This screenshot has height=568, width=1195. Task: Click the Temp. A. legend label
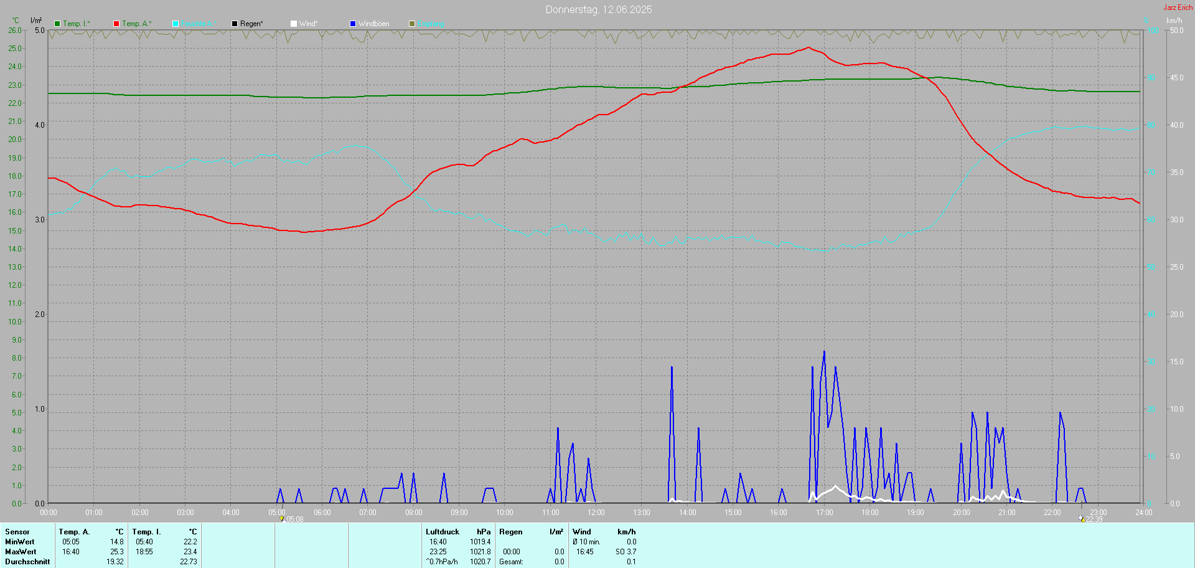click(x=136, y=24)
